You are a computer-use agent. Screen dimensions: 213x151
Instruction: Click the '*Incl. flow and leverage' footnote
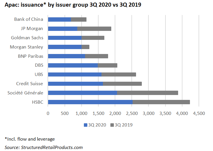30,139
